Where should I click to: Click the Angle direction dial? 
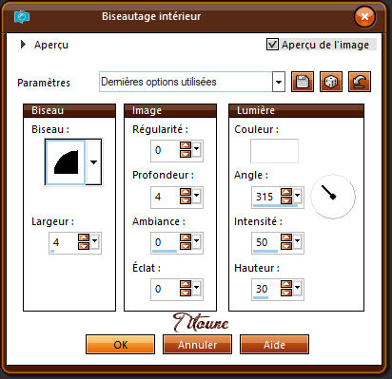pos(333,197)
